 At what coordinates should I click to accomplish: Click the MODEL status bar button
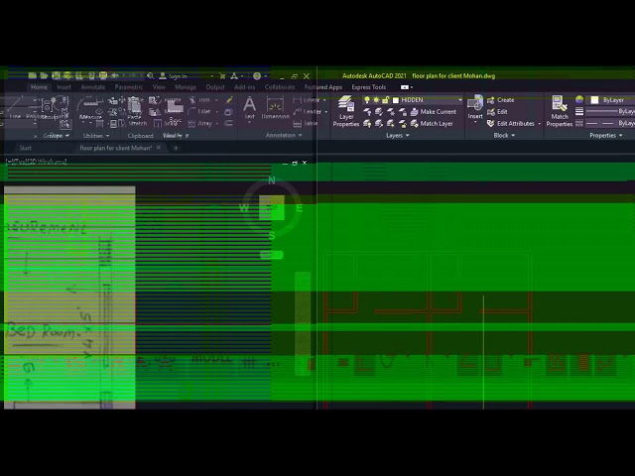coord(211,359)
